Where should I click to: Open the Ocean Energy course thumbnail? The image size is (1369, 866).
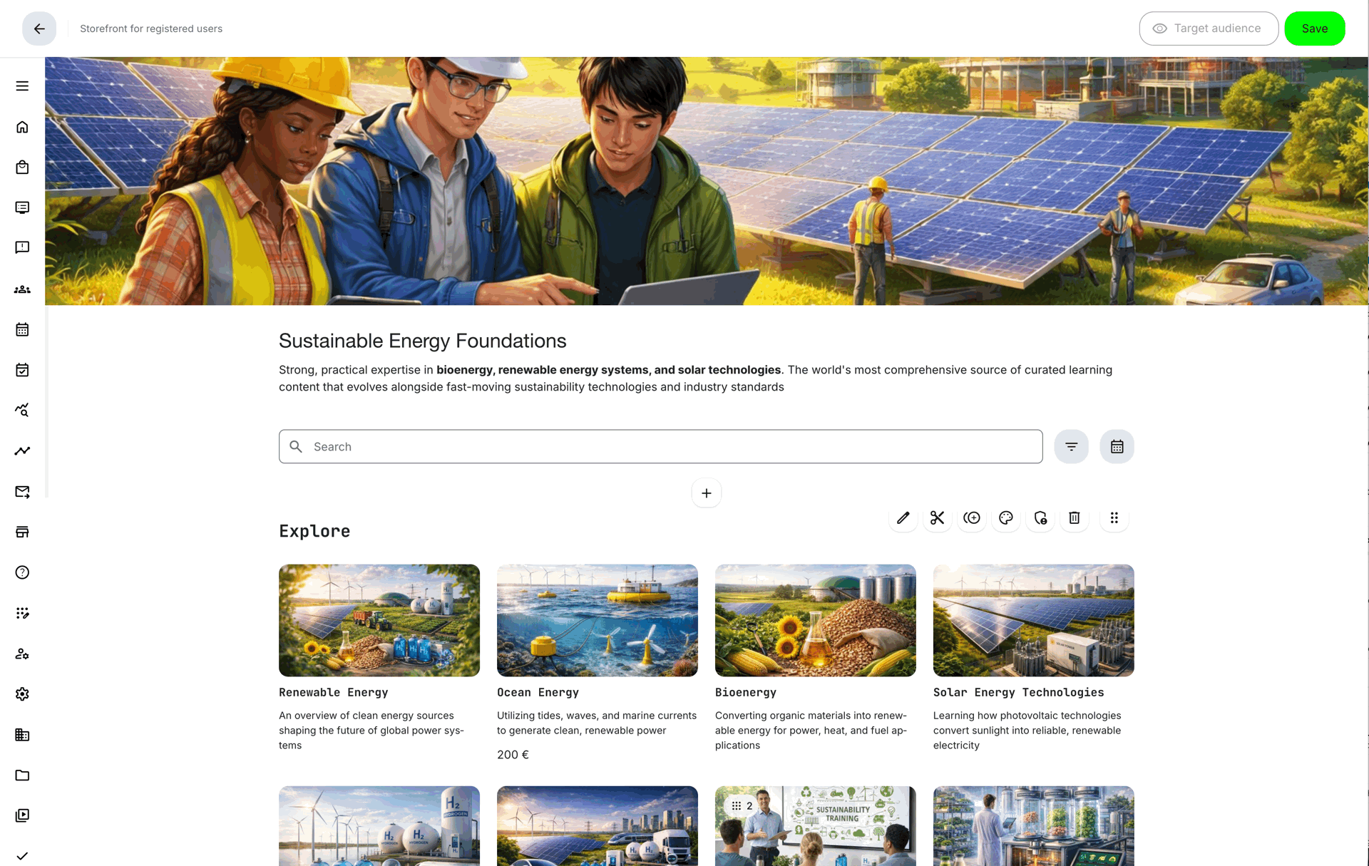tap(597, 620)
